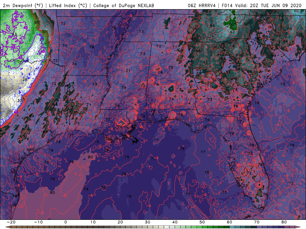Click the dewpoint value 28 on the map
The height and width of the screenshot is (229, 306).
25,80
